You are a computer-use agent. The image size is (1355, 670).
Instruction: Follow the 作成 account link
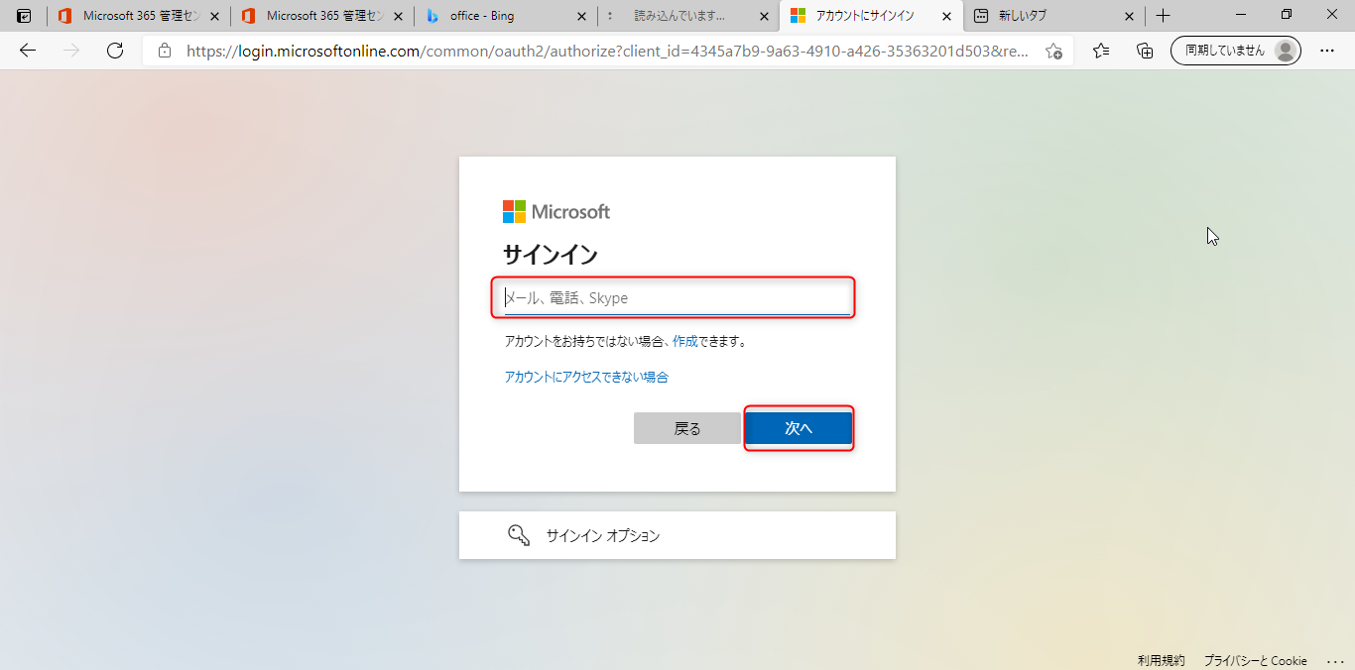click(x=685, y=341)
